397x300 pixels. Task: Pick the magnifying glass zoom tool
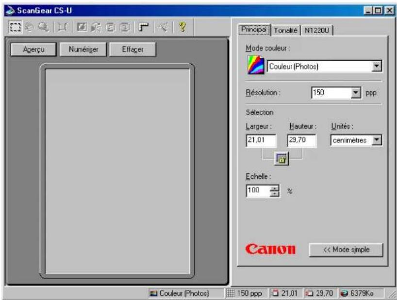click(x=44, y=27)
